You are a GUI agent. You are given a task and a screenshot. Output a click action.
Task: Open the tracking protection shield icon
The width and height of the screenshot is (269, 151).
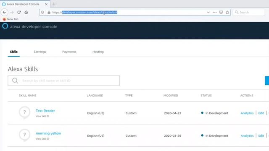point(42,12)
